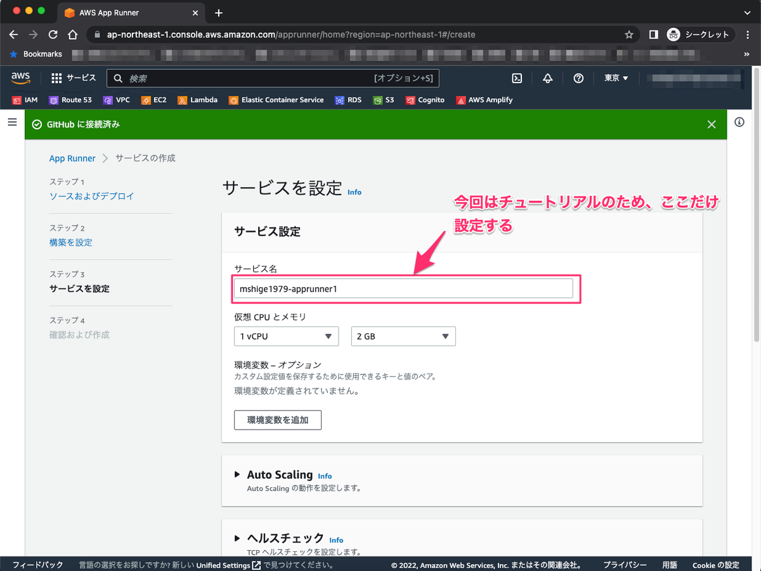Bookmark this page with the star
This screenshot has width=761, height=571.
tap(629, 34)
